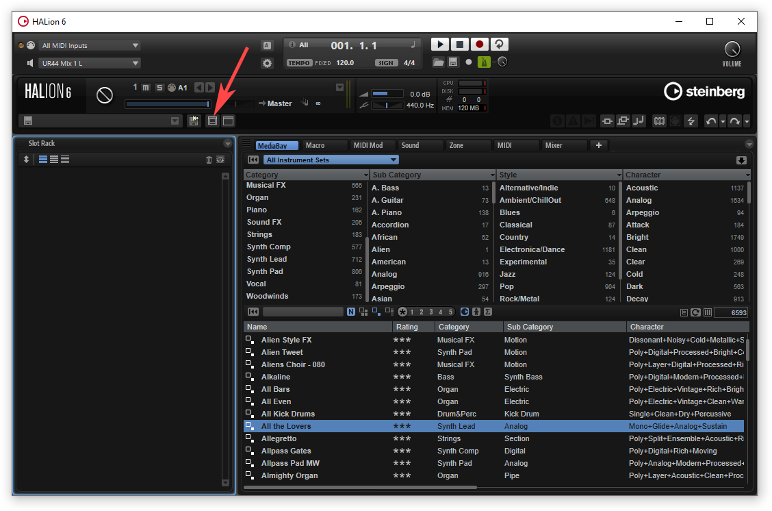Click the insert bypass toolbar icon

click(607, 121)
